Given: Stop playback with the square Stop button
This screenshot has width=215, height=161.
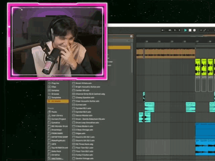Looking at the screenshot, I should point(190,30).
